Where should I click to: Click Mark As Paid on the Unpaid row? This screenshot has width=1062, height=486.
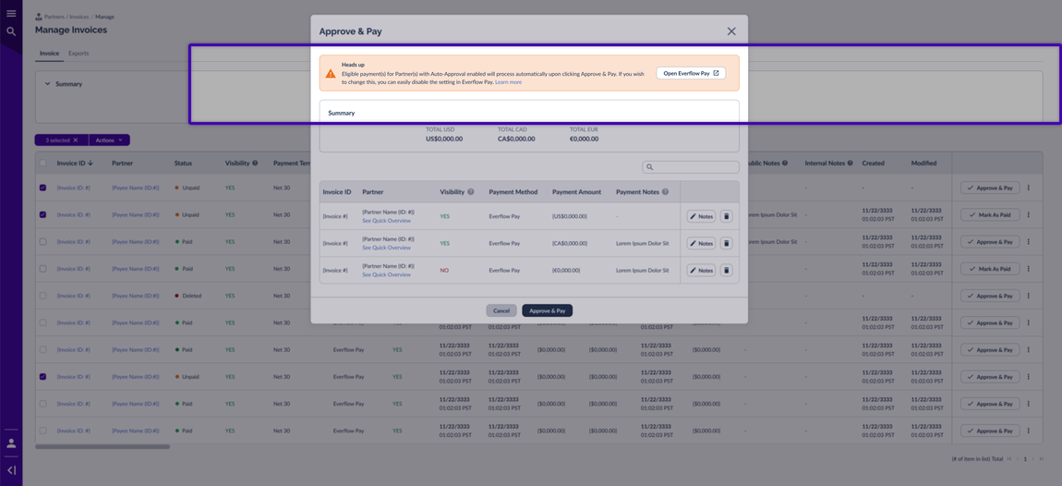[x=990, y=214]
